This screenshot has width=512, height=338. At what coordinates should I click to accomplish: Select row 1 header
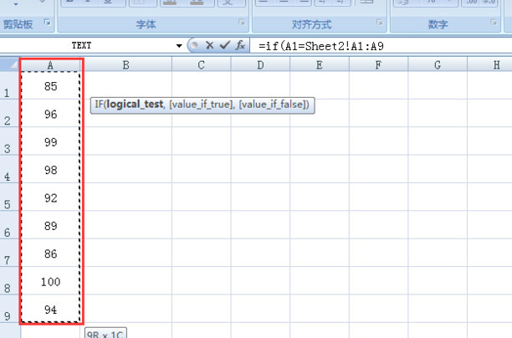[10, 85]
